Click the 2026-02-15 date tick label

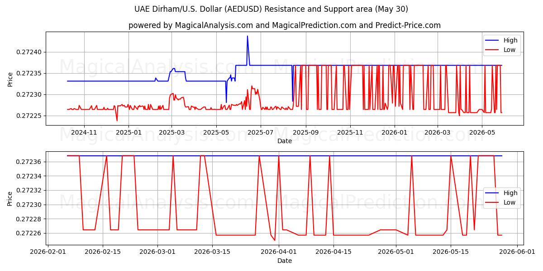[x=103, y=252]
